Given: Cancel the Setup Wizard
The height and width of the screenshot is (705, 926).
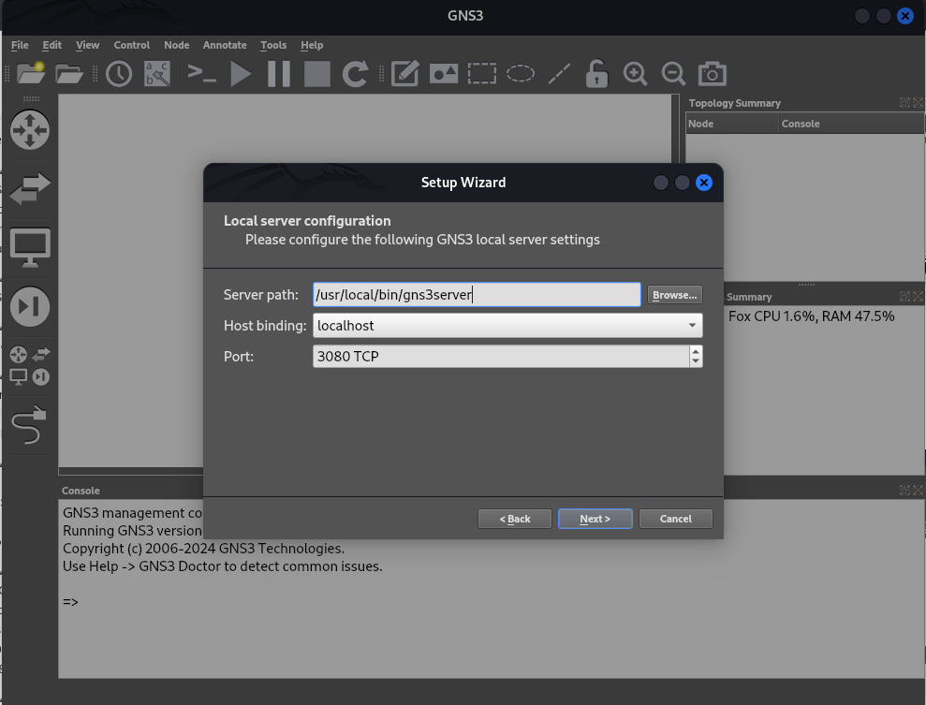Looking at the screenshot, I should [x=676, y=519].
